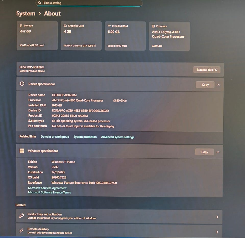
Task: Click NVIDIA GeForce GTX 1050 Ti text
Action: tap(80, 46)
